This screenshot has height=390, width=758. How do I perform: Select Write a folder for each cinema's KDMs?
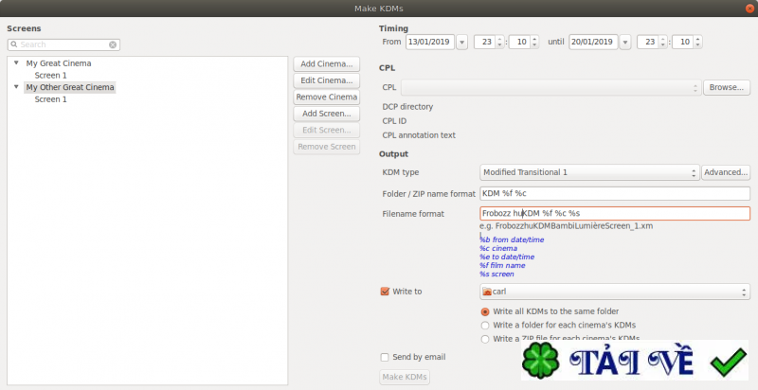click(x=485, y=326)
